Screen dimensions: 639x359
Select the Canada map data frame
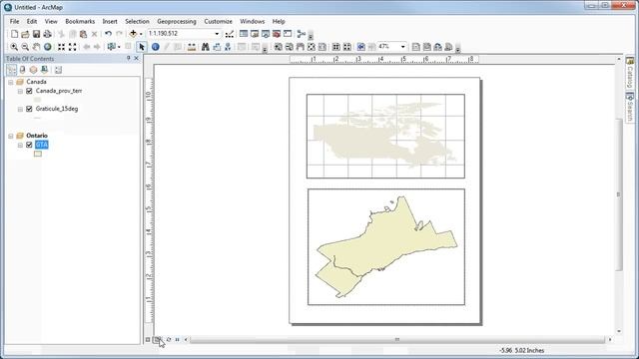pos(385,136)
